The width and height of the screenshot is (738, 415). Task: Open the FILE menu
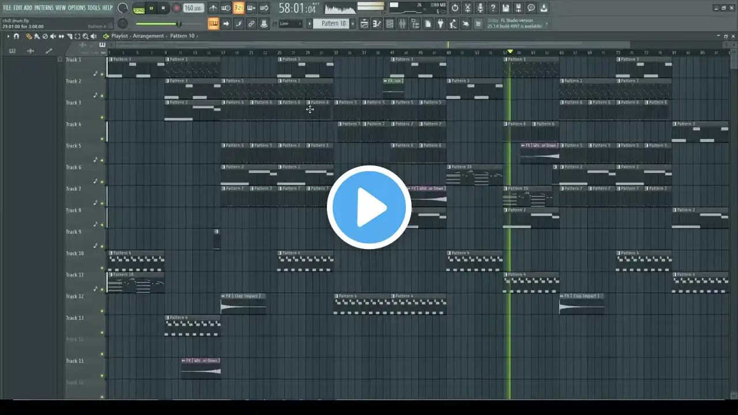click(x=7, y=8)
